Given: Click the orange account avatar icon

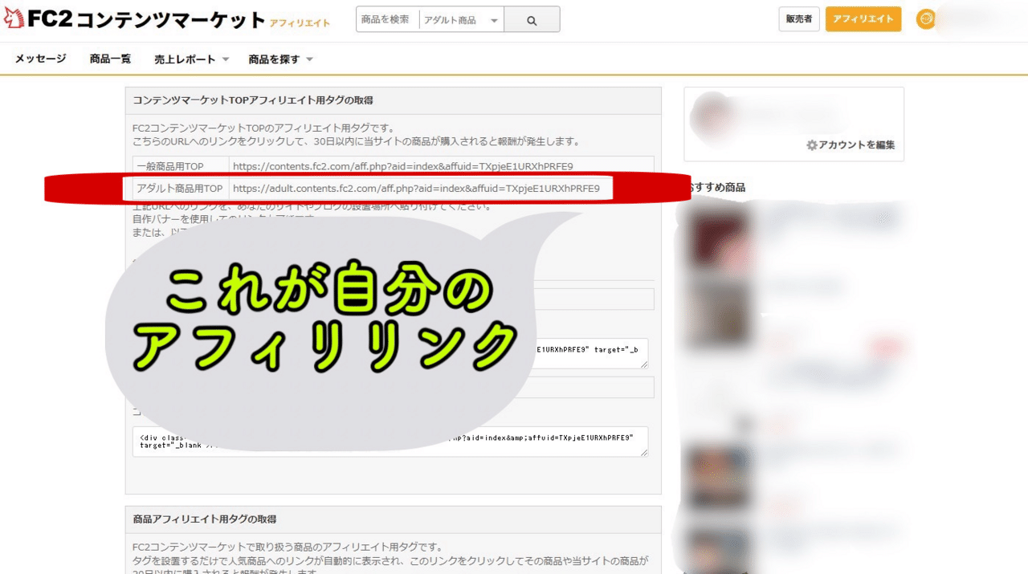Looking at the screenshot, I should 926,19.
